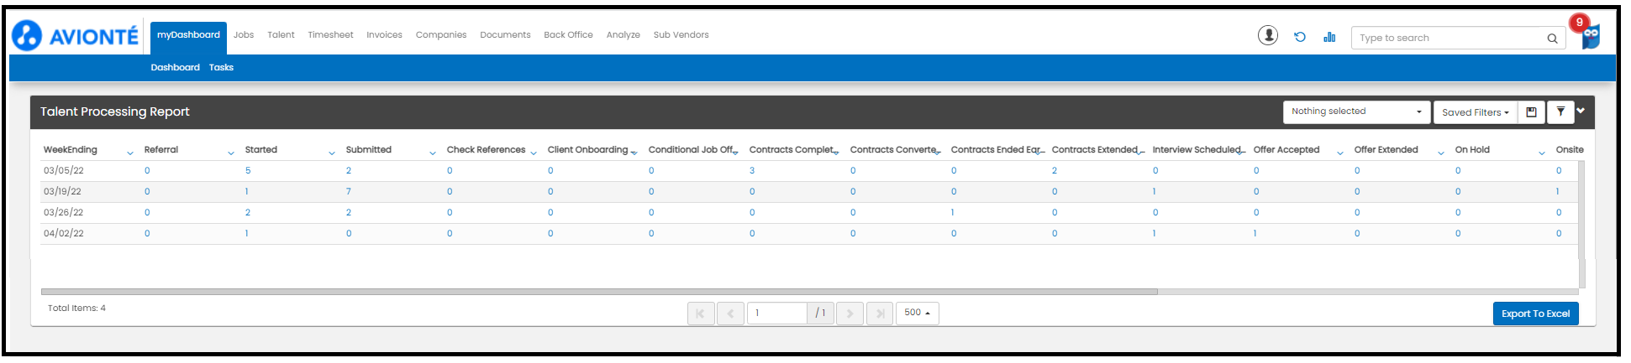
Task: Open the 500 page size dropdown
Action: pyautogui.click(x=917, y=313)
